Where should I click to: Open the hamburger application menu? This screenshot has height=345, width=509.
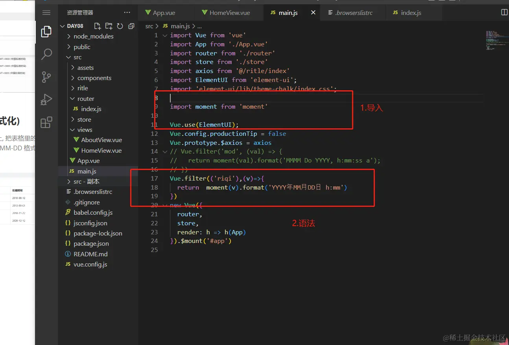(46, 13)
